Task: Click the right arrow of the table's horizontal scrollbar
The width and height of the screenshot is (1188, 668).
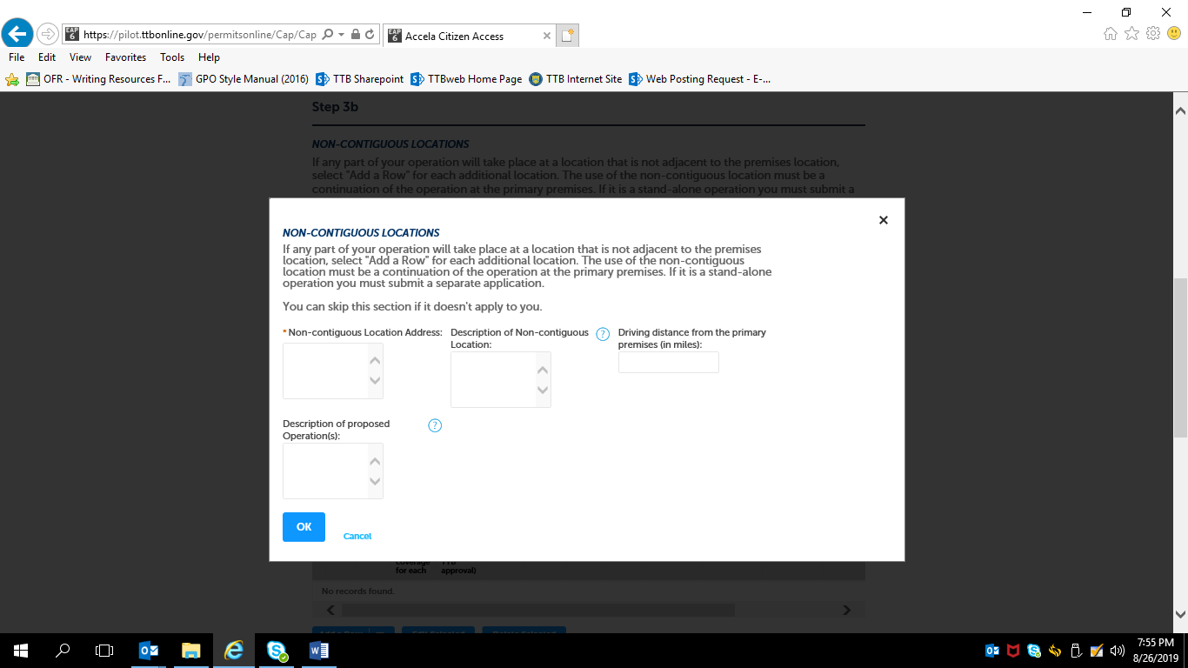Action: click(847, 611)
